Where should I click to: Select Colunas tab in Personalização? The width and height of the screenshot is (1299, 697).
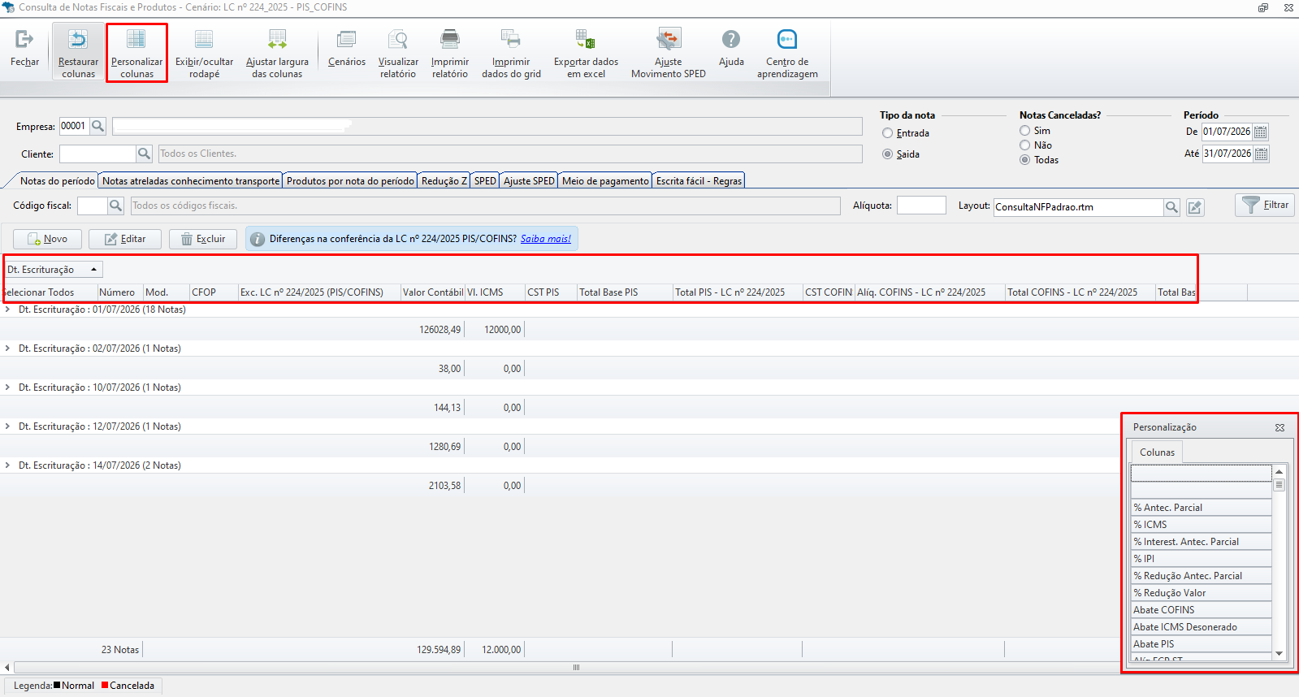click(x=1157, y=452)
